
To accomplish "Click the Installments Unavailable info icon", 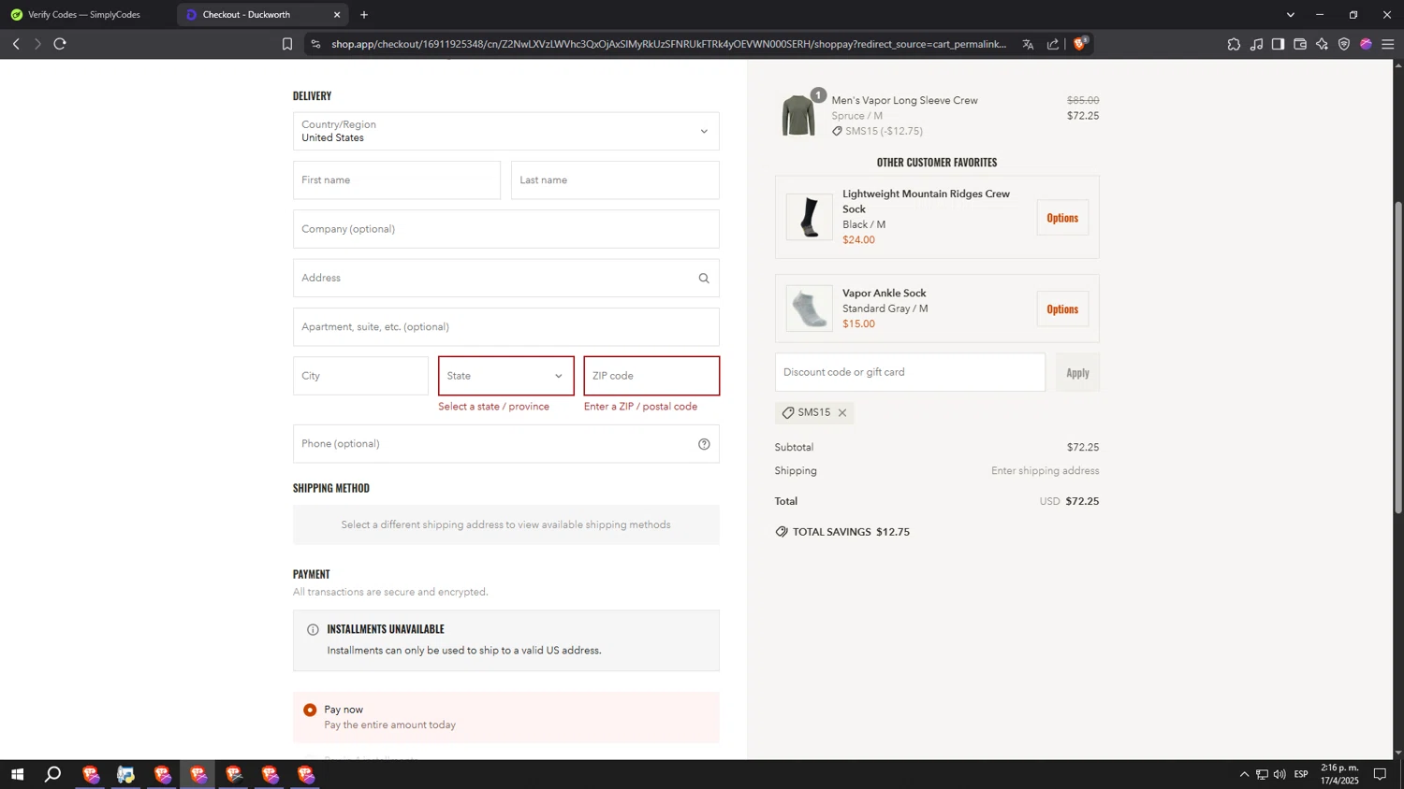I will pyautogui.click(x=313, y=630).
